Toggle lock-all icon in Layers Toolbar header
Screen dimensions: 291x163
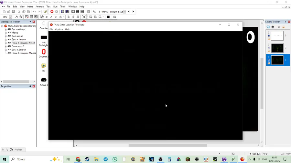(283, 27)
